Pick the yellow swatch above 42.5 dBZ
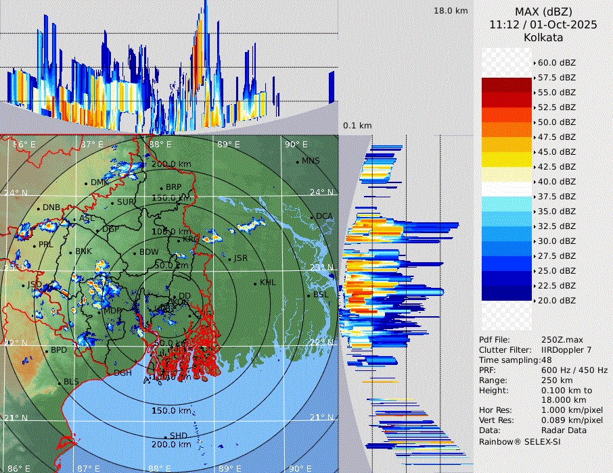This screenshot has height=473, width=613. (x=506, y=159)
